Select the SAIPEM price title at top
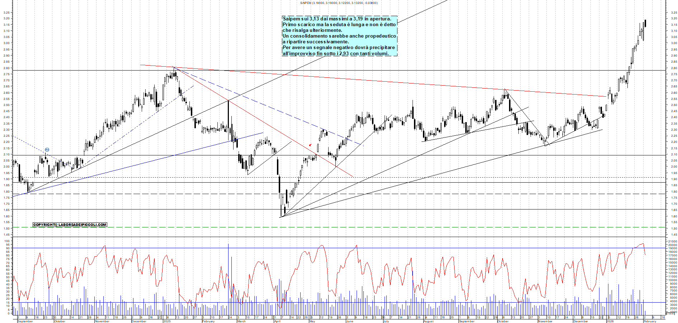Image resolution: width=678 pixels, height=323 pixels. (x=339, y=3)
